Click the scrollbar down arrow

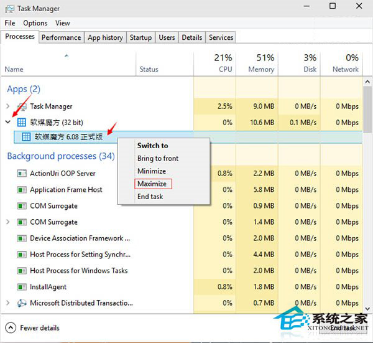click(x=367, y=309)
